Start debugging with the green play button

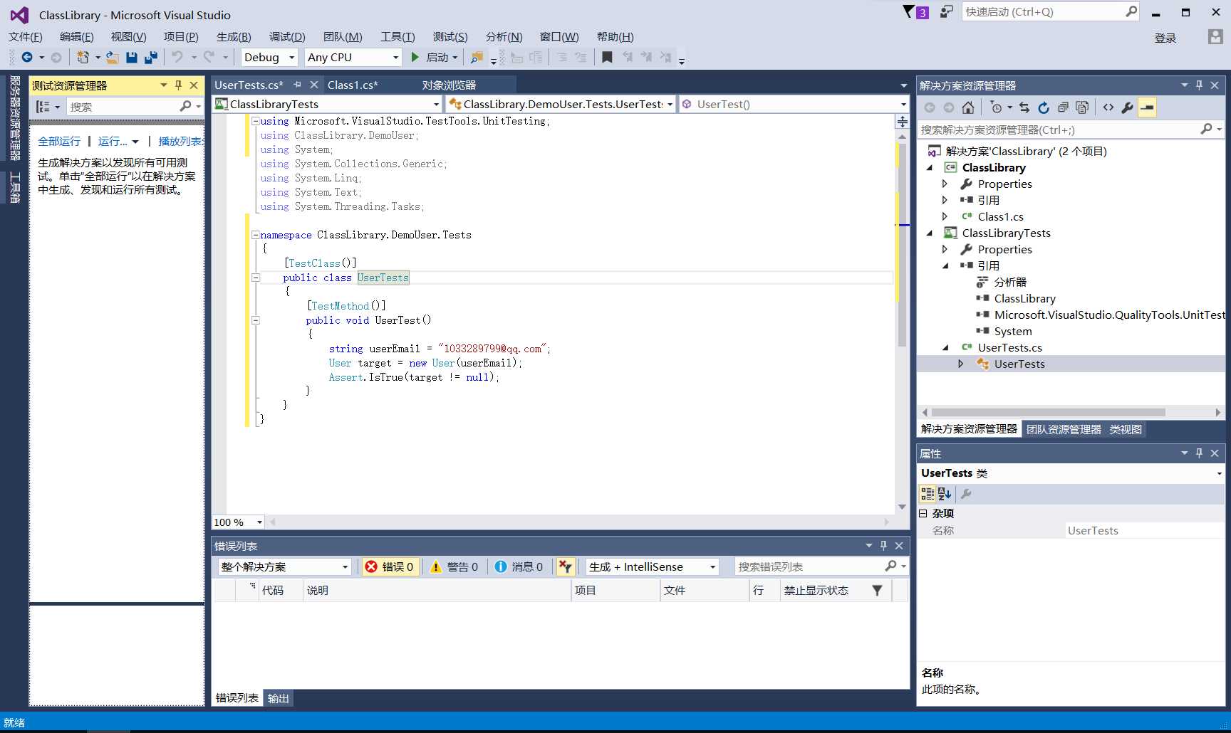pos(415,57)
